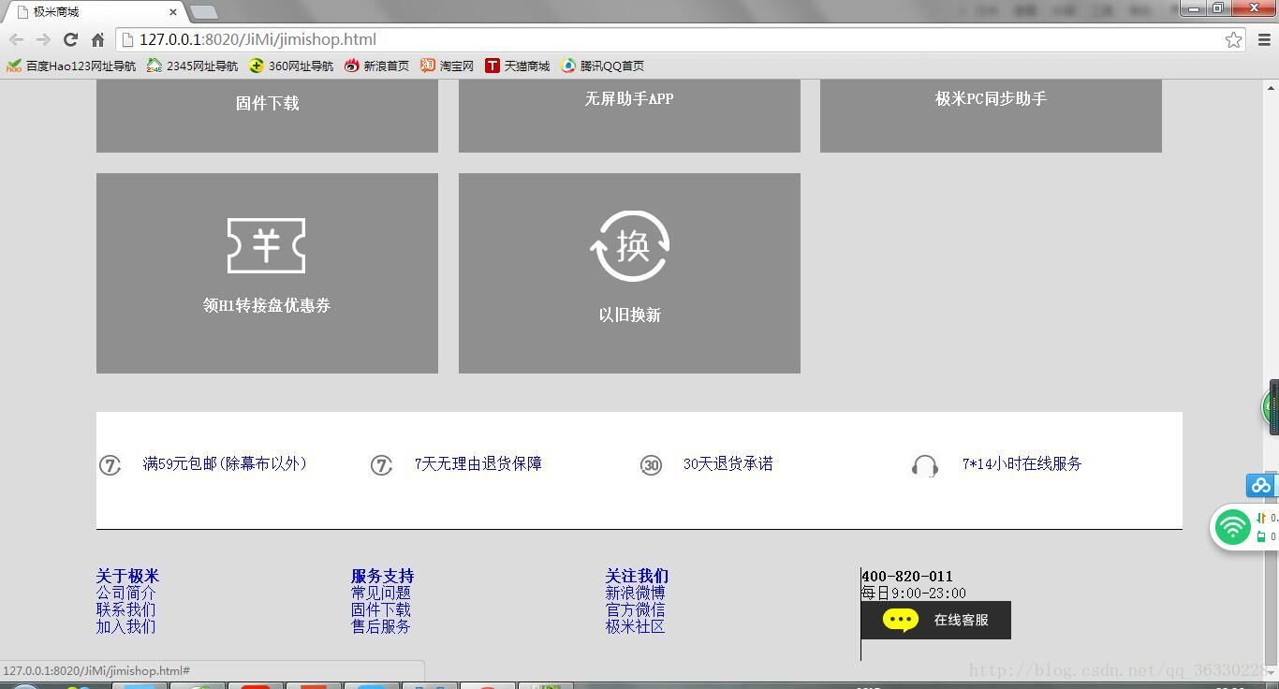Bookmark this page with star icon
Screen dimensions: 1279x689
[1234, 39]
